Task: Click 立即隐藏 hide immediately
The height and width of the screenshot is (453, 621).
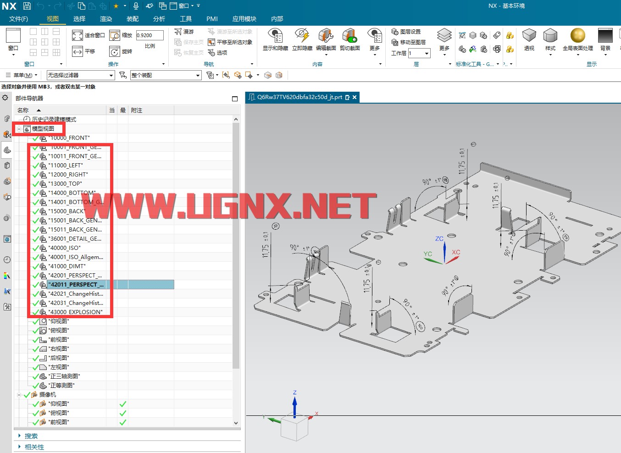Action: click(302, 39)
